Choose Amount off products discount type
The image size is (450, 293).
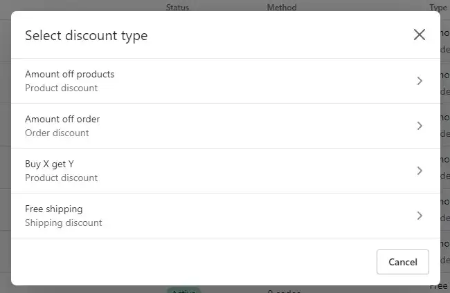click(226, 81)
